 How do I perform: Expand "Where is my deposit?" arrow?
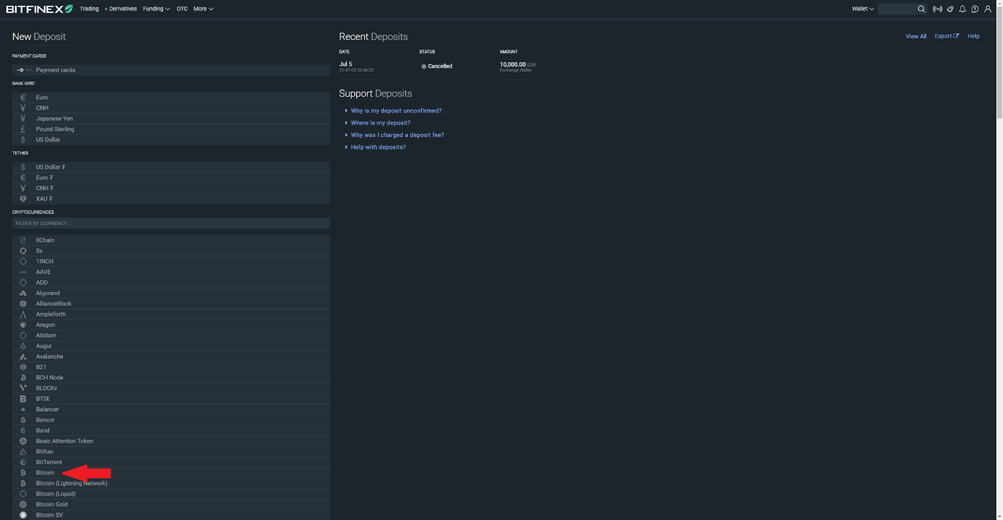(x=346, y=123)
